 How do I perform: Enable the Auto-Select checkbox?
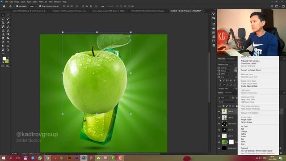click(x=17, y=6)
